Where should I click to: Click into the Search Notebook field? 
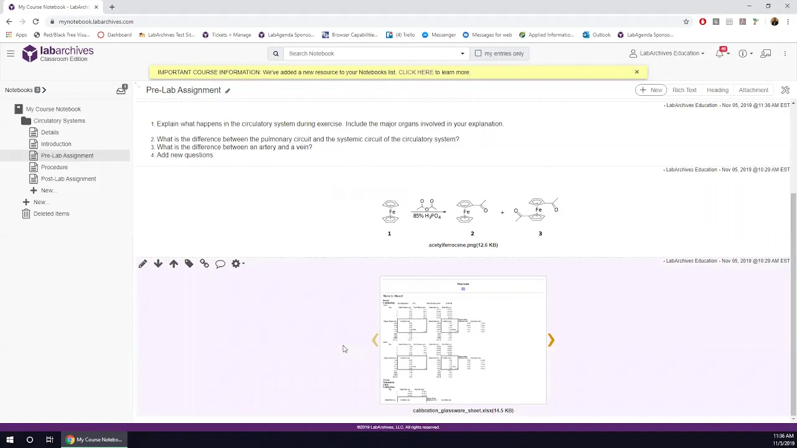371,54
